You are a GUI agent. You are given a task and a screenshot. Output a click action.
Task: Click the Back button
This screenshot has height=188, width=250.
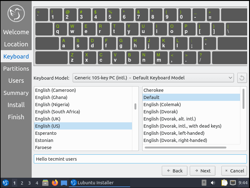click(x=175, y=171)
